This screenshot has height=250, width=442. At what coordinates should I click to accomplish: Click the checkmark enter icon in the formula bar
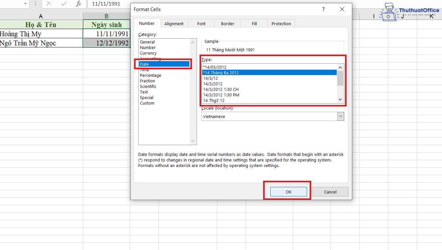click(63, 4)
